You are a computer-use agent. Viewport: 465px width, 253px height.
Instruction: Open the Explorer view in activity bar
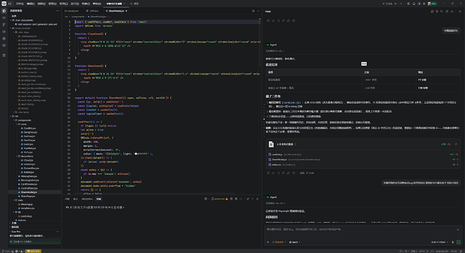[x=4, y=11]
